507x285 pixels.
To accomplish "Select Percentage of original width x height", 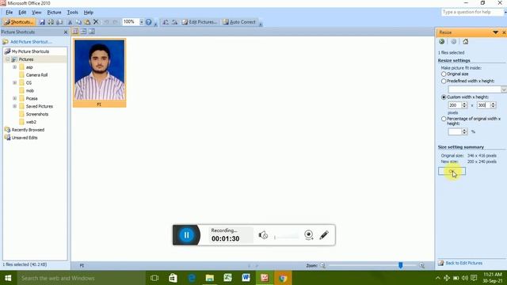I will pos(444,119).
